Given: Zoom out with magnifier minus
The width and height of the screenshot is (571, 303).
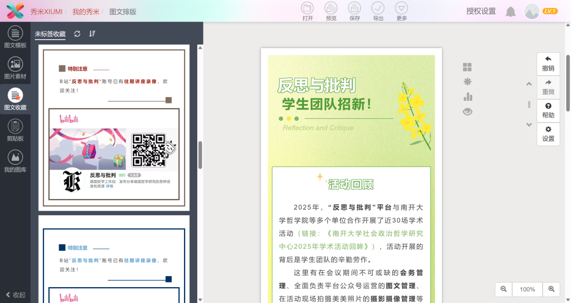Looking at the screenshot, I should pyautogui.click(x=504, y=289).
